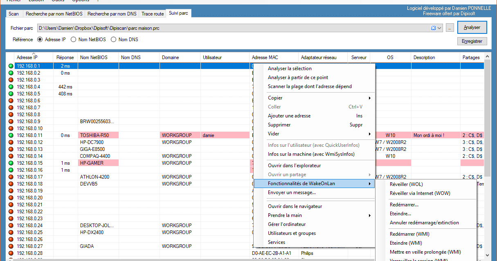This screenshot has width=497, height=261.
Task: Click green status icon for 192.168.0.5
Action: 10,93
